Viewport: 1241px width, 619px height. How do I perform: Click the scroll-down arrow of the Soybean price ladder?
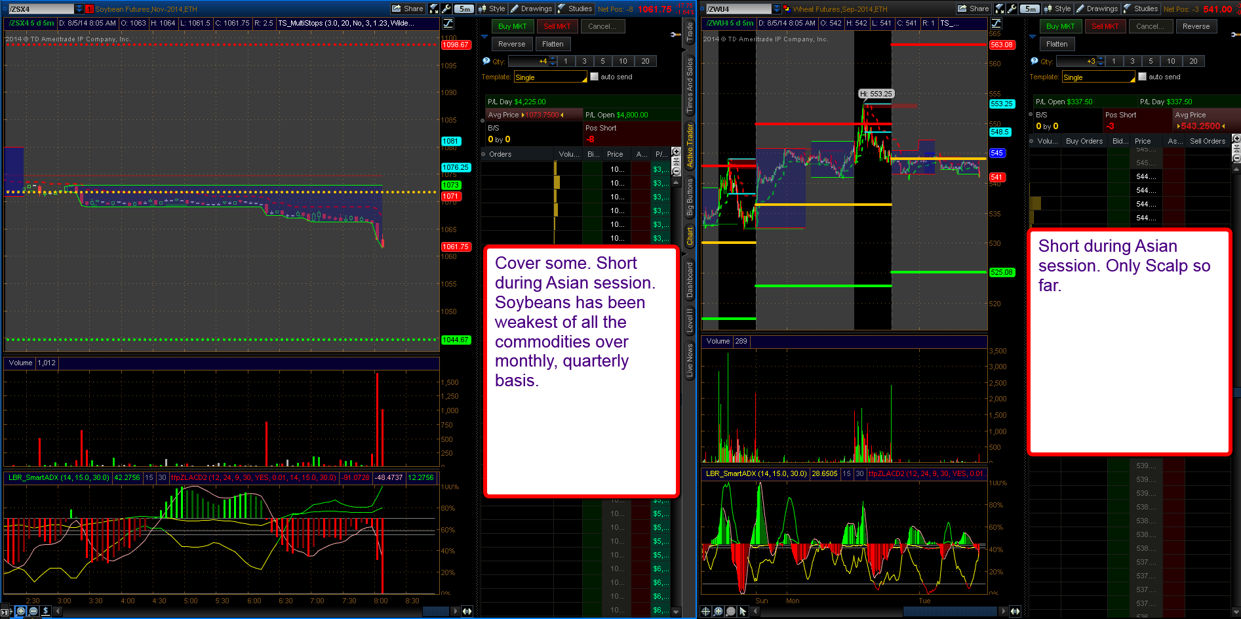(x=676, y=611)
